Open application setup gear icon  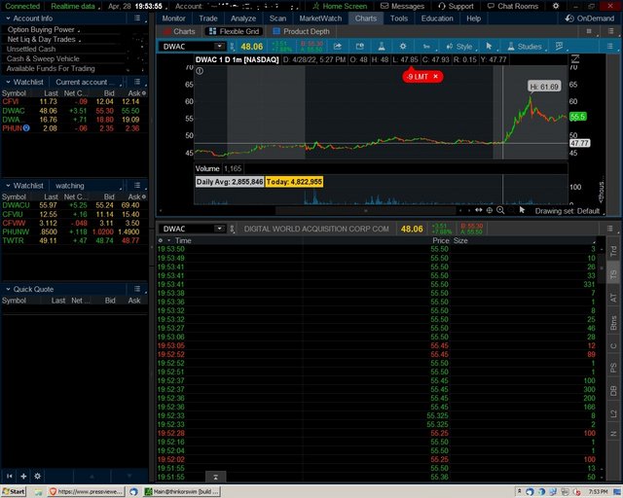[x=556, y=6]
